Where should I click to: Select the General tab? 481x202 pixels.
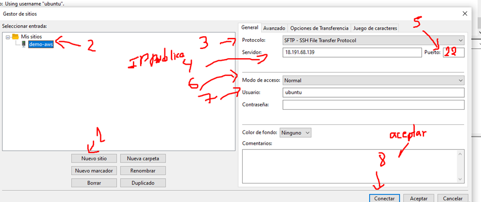[250, 27]
